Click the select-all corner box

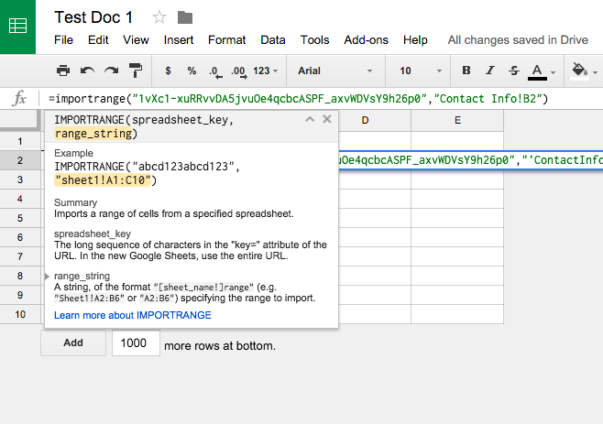pos(19,120)
